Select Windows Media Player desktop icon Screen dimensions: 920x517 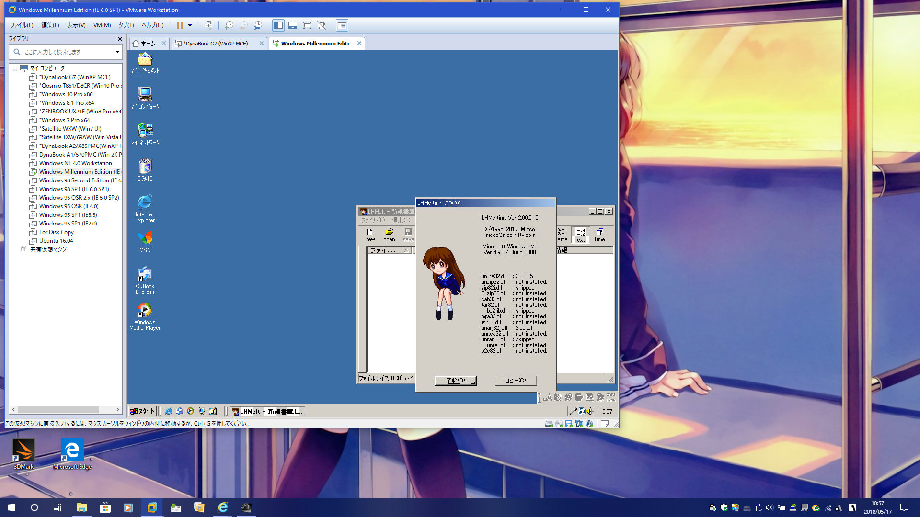tap(145, 316)
